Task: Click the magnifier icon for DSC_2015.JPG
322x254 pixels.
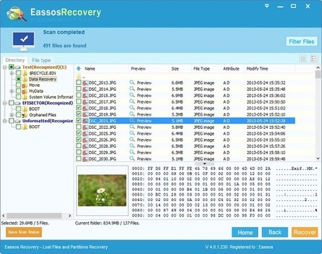Action: [x=132, y=95]
